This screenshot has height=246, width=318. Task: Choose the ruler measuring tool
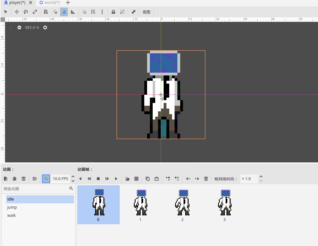point(73,12)
